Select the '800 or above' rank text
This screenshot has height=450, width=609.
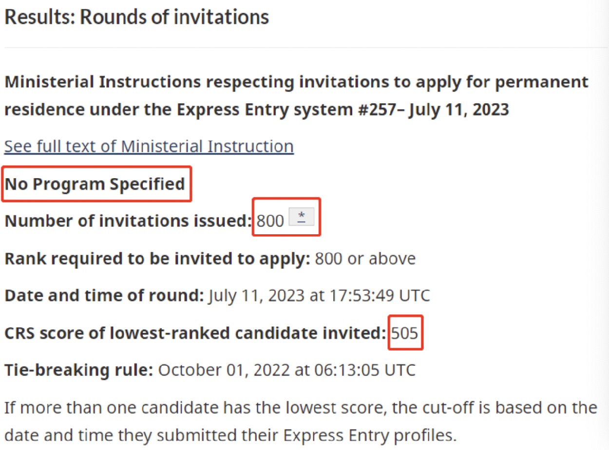pos(365,259)
